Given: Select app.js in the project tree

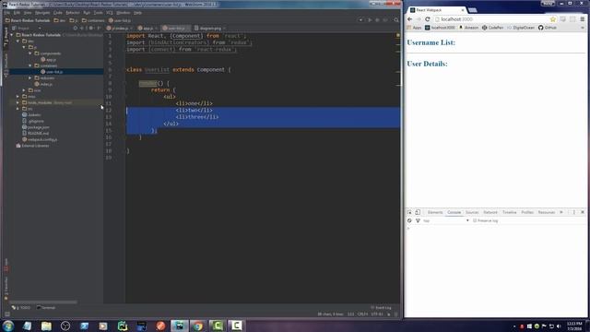Looking at the screenshot, I should 48,59.
